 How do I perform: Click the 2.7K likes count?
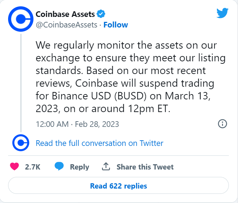[33, 167]
